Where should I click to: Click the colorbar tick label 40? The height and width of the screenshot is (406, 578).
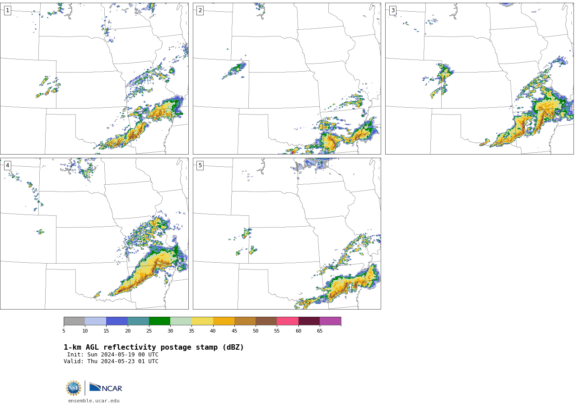click(x=213, y=331)
